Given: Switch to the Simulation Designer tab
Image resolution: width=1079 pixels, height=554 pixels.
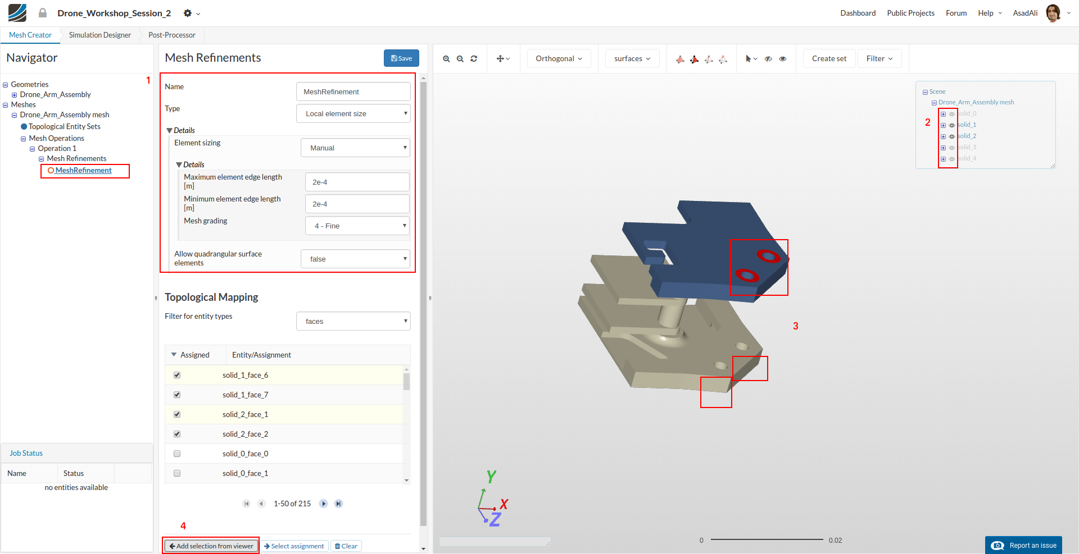Looking at the screenshot, I should (x=100, y=35).
